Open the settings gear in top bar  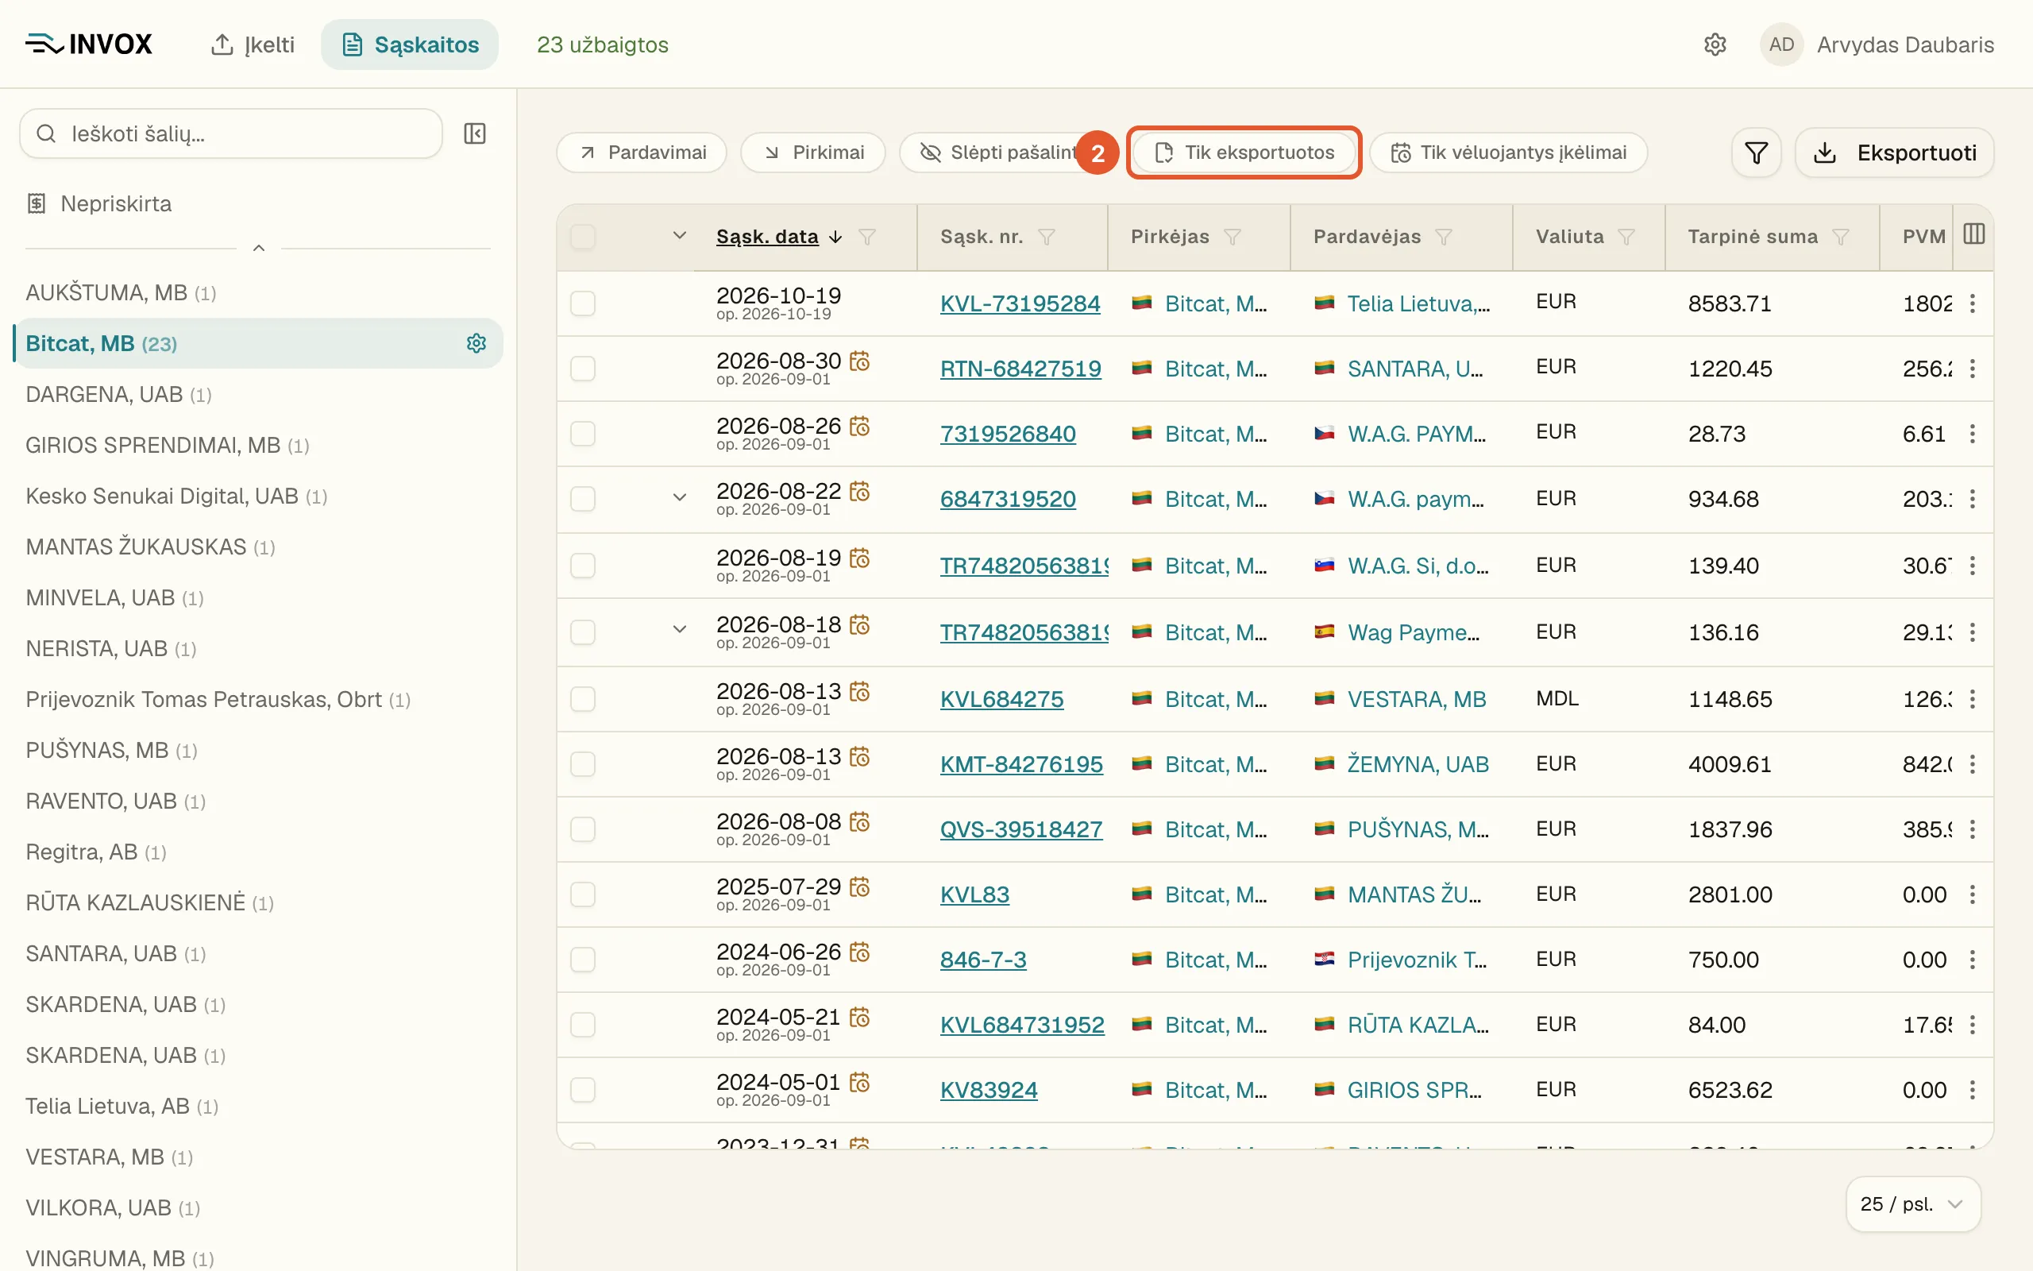pos(1715,44)
